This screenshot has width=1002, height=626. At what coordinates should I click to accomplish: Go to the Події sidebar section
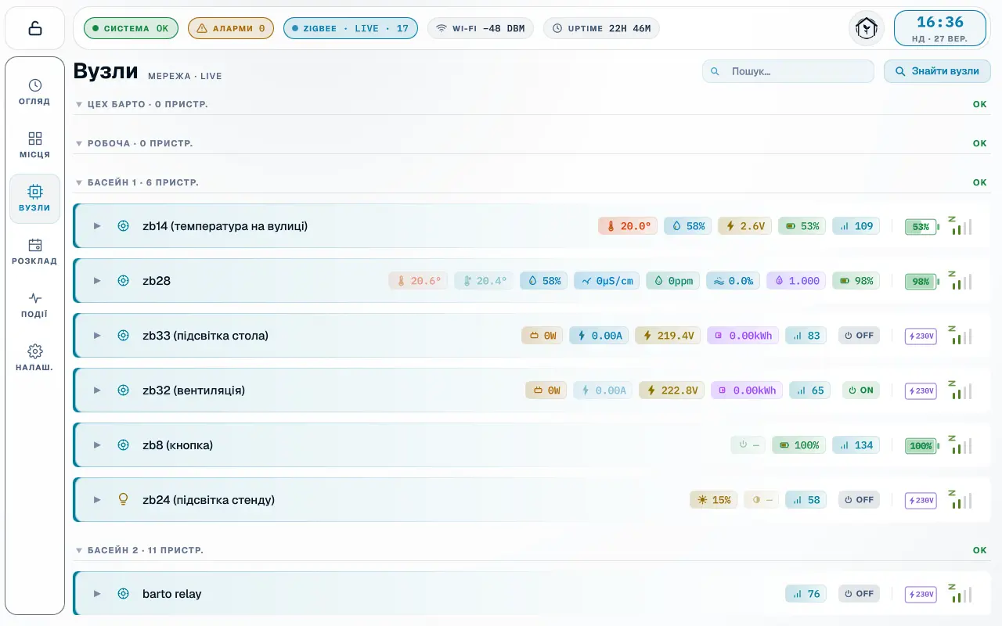tap(34, 305)
